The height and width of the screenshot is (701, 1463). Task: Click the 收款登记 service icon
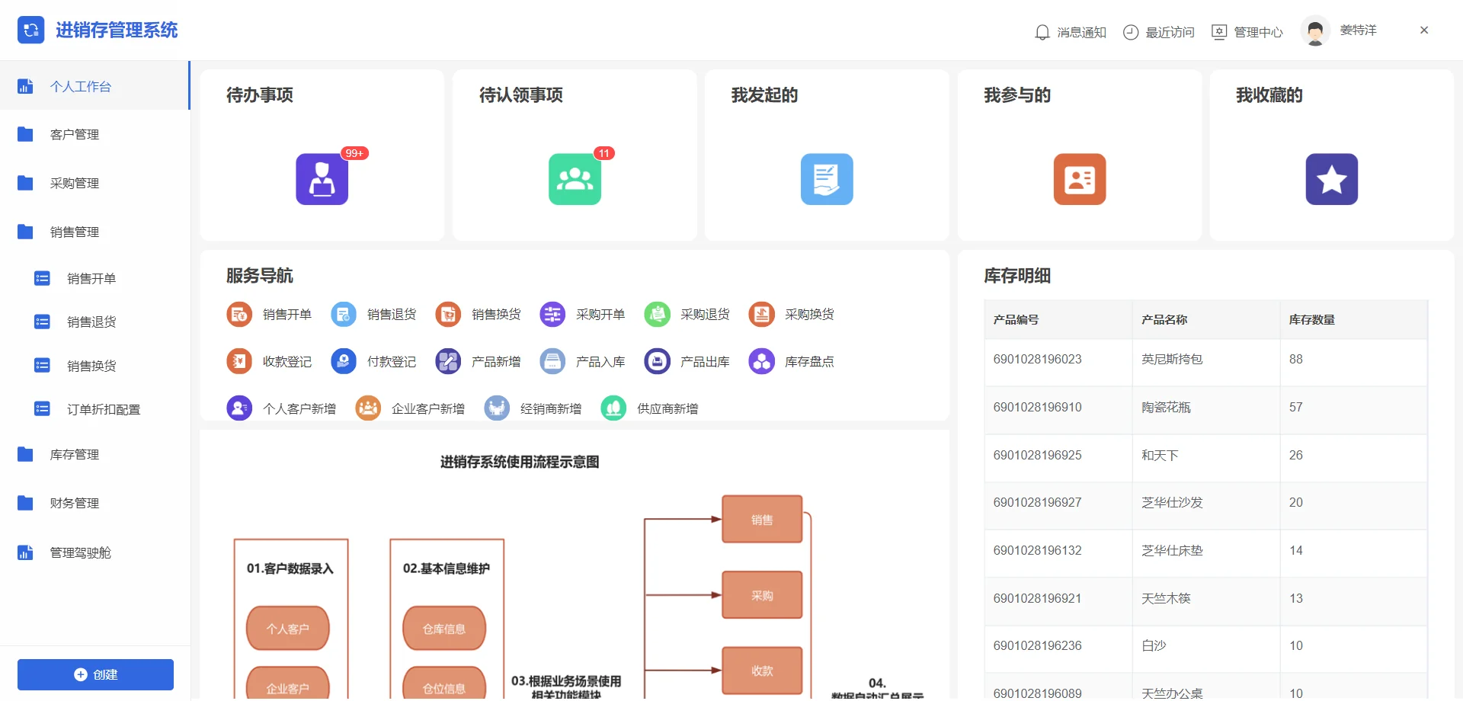239,361
